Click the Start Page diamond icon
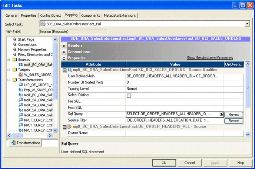Screen dimensions: 255x169 (x=15, y=39)
